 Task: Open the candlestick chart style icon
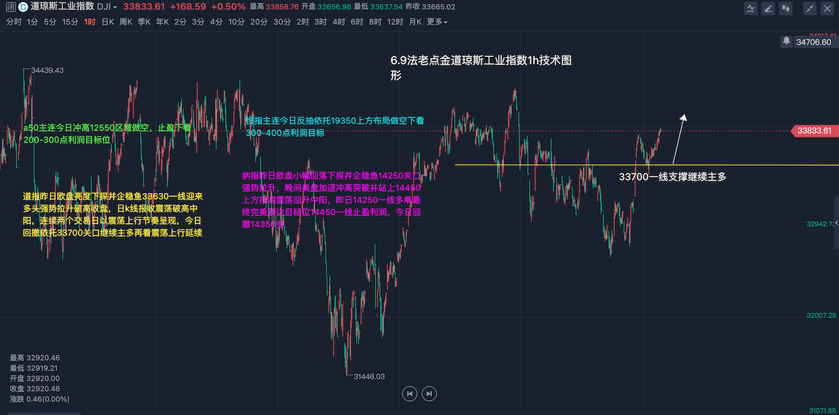787,9
